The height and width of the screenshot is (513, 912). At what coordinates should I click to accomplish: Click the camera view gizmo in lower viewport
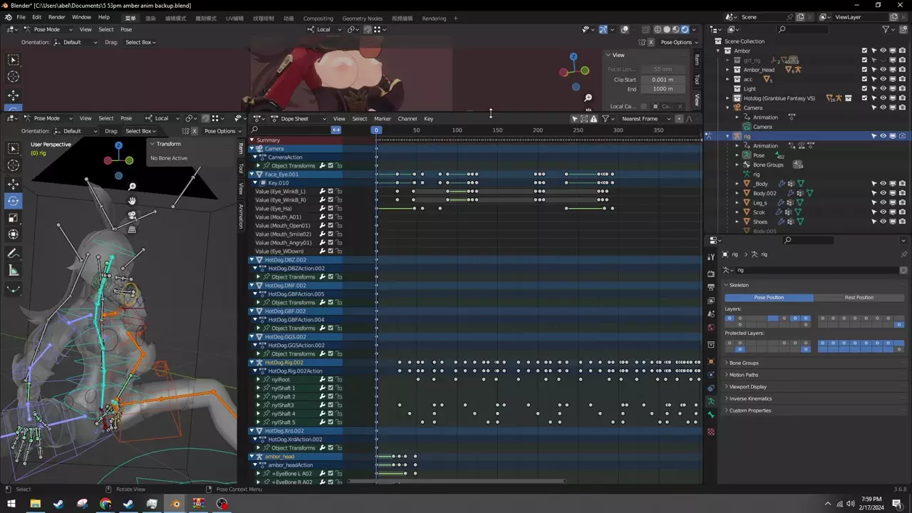tap(132, 215)
